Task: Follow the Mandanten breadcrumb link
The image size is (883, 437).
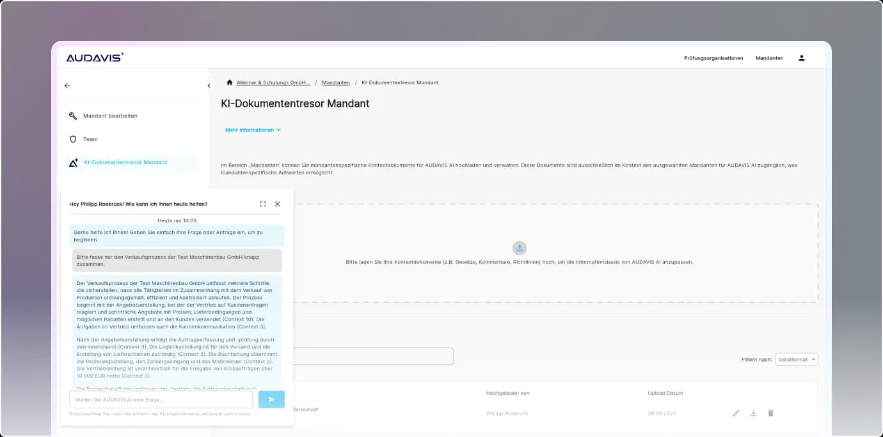Action: coord(336,82)
